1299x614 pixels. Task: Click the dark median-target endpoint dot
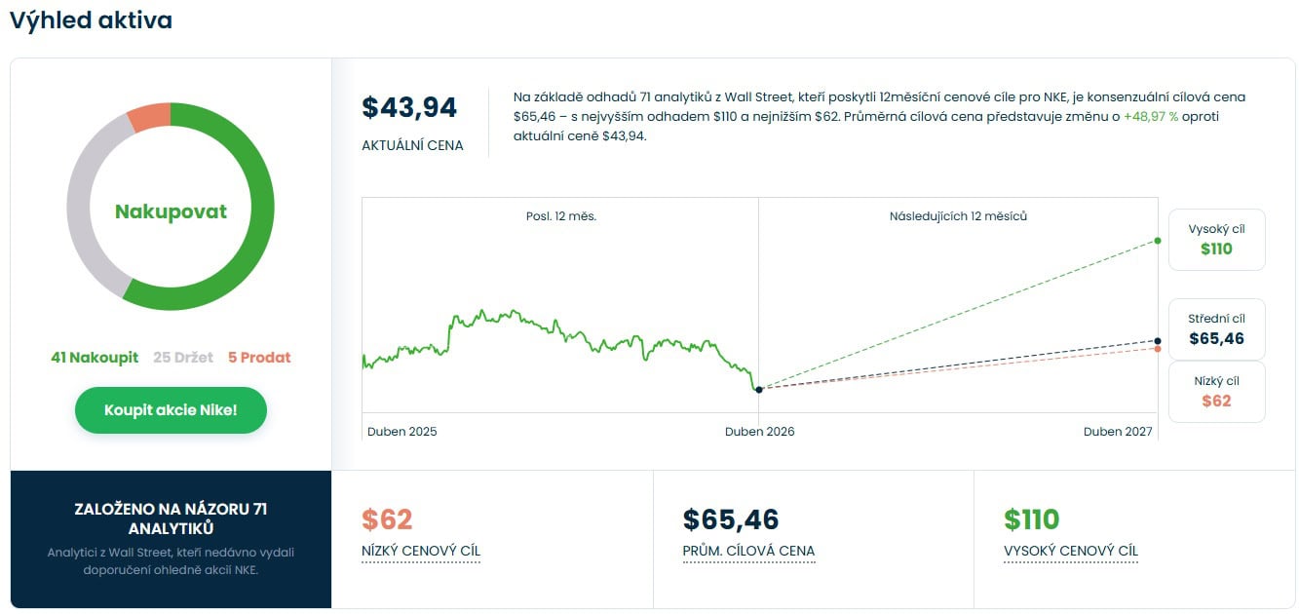click(1158, 341)
